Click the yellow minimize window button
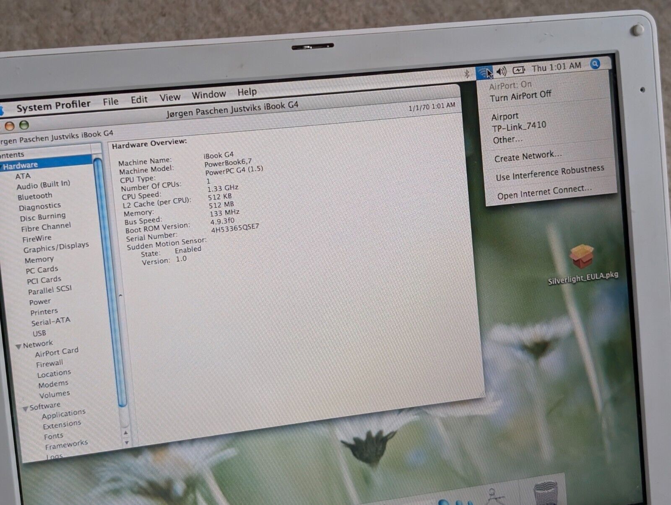 click(9, 126)
